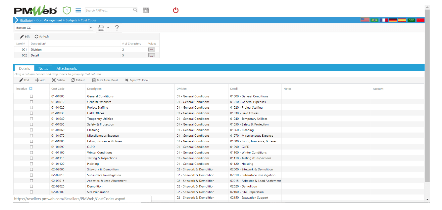Switch language to Chinese flag

coord(420,20)
